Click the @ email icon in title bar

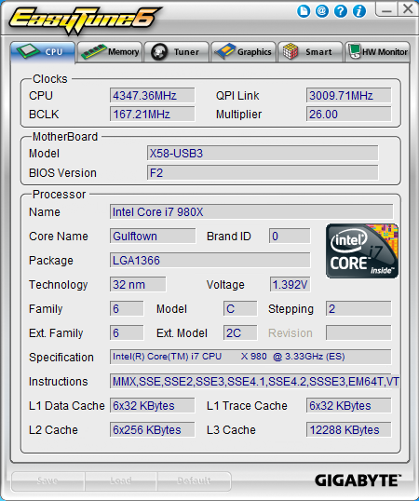(x=322, y=11)
